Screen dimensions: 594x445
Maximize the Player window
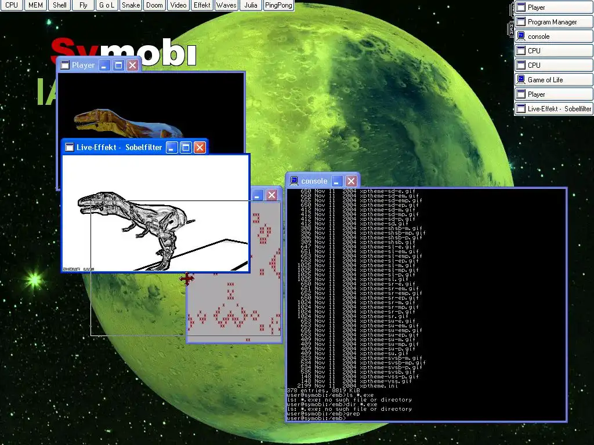tap(118, 65)
